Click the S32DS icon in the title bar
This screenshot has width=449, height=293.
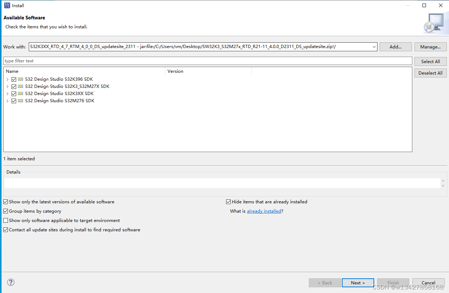pos(7,5)
